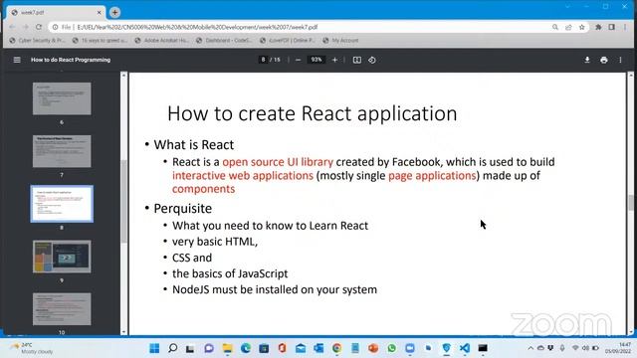Open Windows taskbar search
637x358 pixels.
[172, 348]
